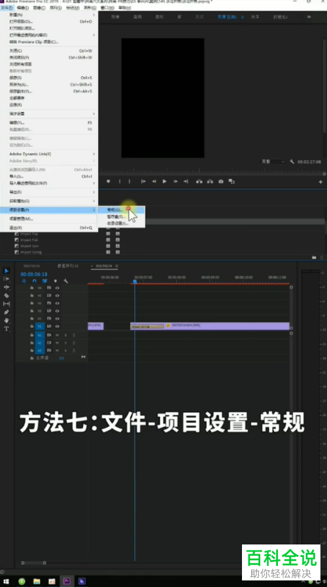Image resolution: width=327 pixels, height=587 pixels.
Task: Click the Extract button
Action: (x=210, y=181)
